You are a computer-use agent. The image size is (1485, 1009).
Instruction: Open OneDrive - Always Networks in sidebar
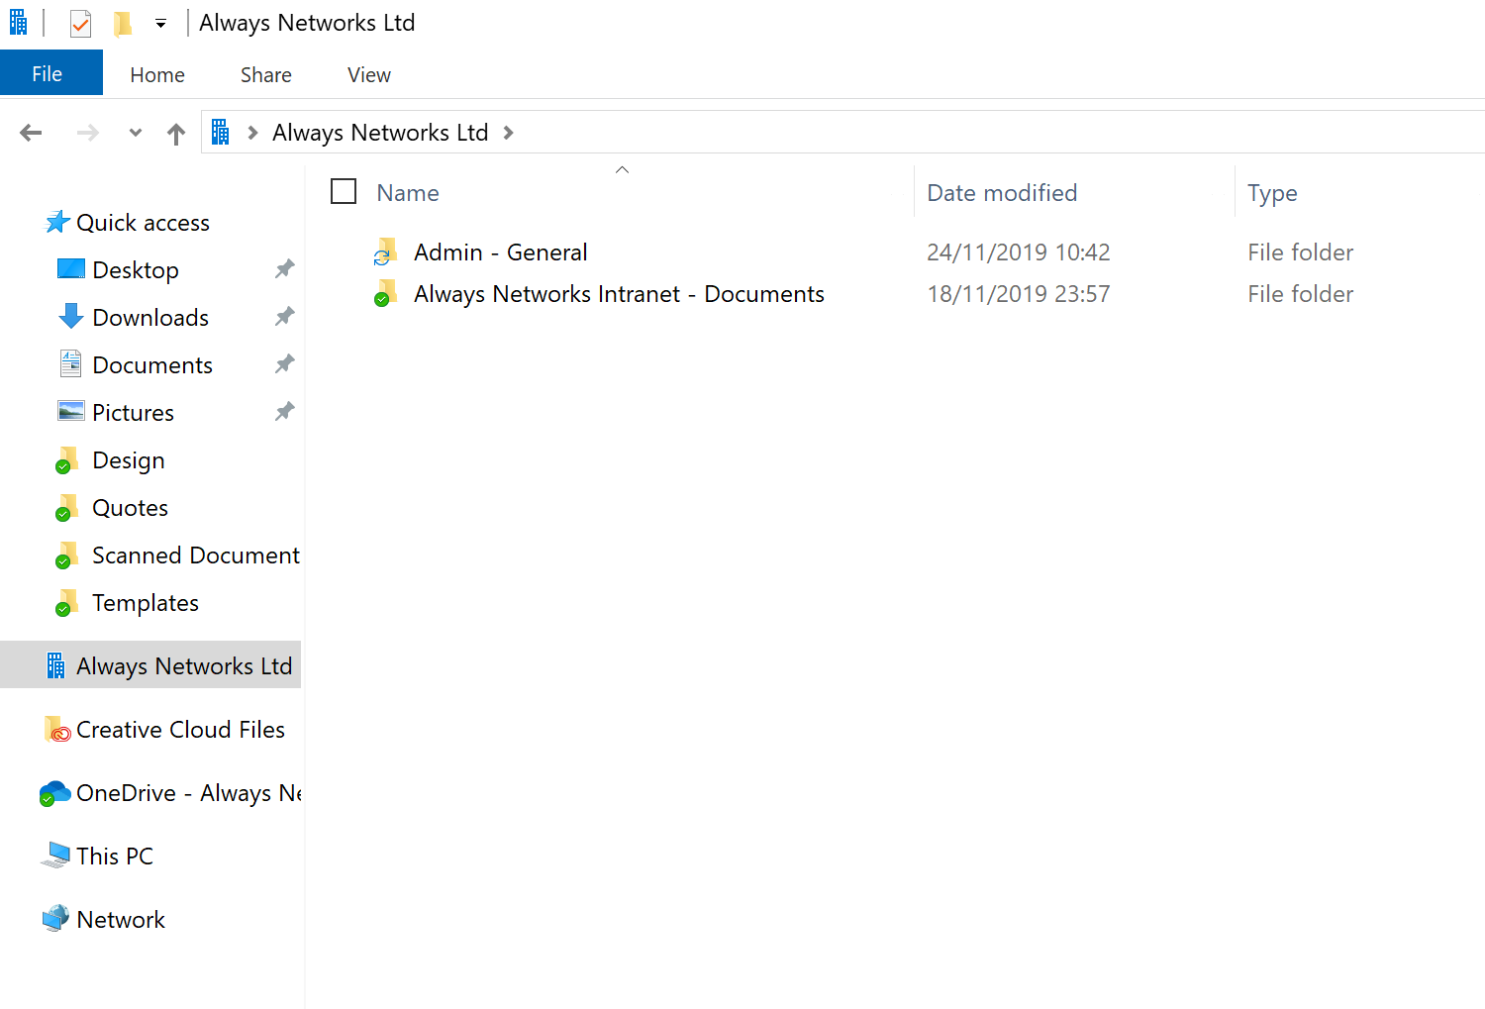(188, 793)
